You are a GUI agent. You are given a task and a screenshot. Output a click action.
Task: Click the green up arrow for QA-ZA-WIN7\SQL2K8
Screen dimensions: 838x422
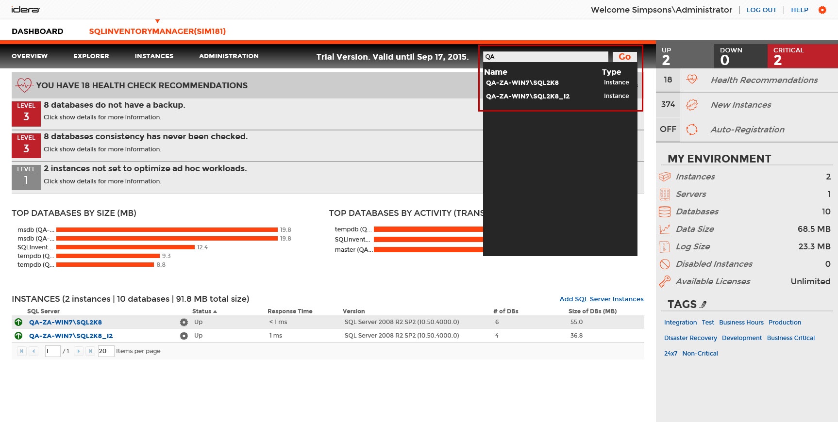point(18,322)
